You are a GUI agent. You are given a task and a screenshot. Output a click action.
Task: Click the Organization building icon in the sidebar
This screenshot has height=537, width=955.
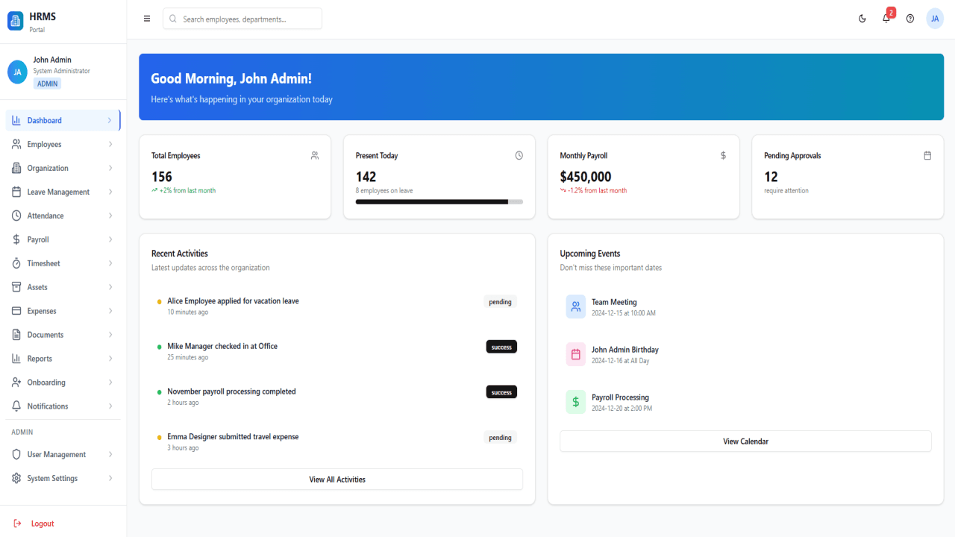(16, 168)
